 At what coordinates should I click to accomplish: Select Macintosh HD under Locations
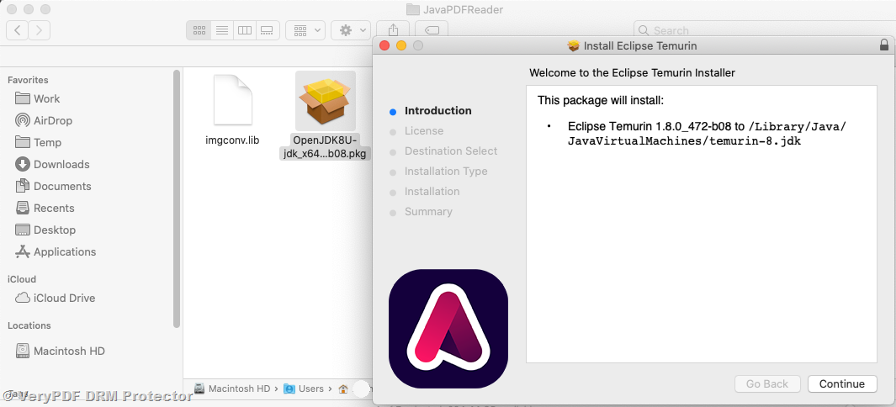[68, 351]
